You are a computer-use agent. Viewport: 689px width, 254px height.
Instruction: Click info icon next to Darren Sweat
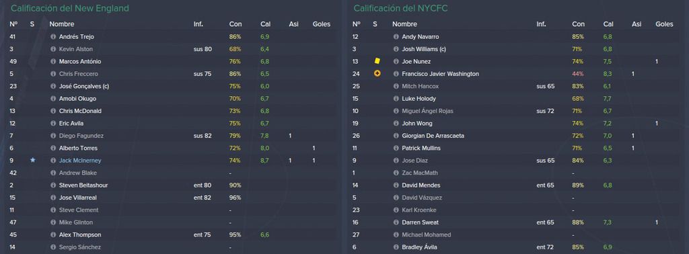click(x=396, y=222)
